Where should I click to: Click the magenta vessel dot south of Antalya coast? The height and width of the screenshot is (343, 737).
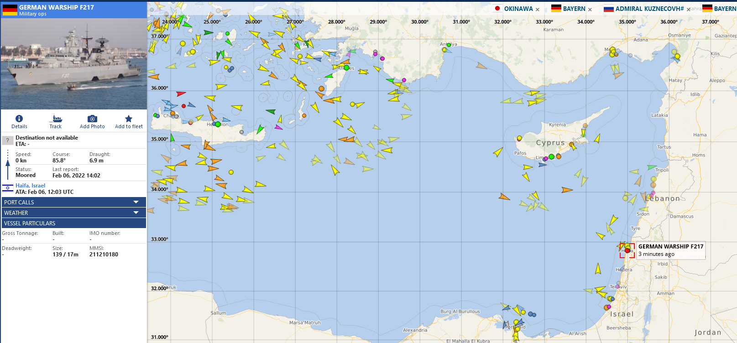tap(404, 80)
